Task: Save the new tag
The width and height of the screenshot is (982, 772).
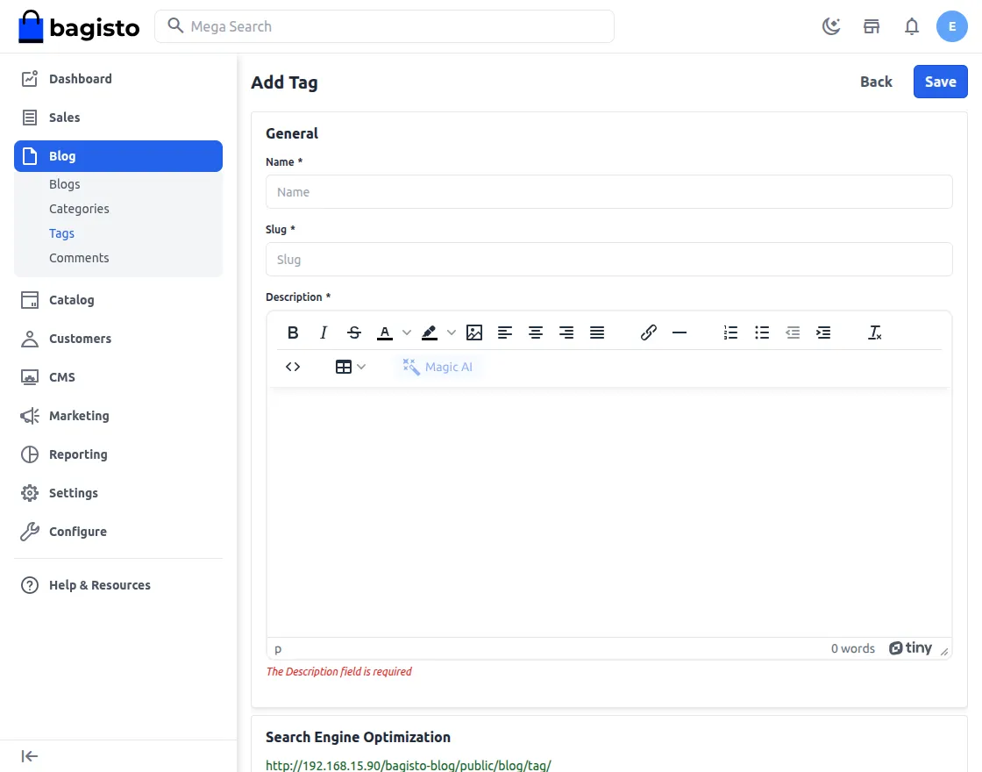Action: coord(940,82)
